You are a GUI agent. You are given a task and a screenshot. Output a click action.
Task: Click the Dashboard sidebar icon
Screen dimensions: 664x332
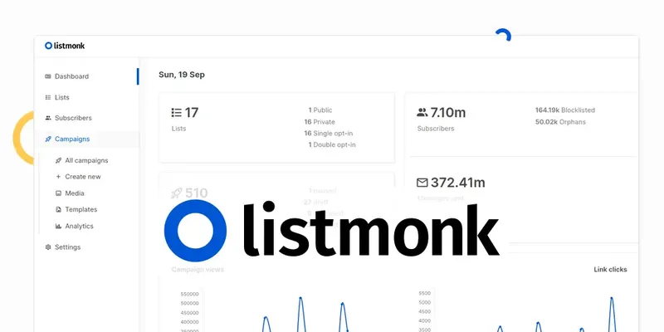coord(48,76)
